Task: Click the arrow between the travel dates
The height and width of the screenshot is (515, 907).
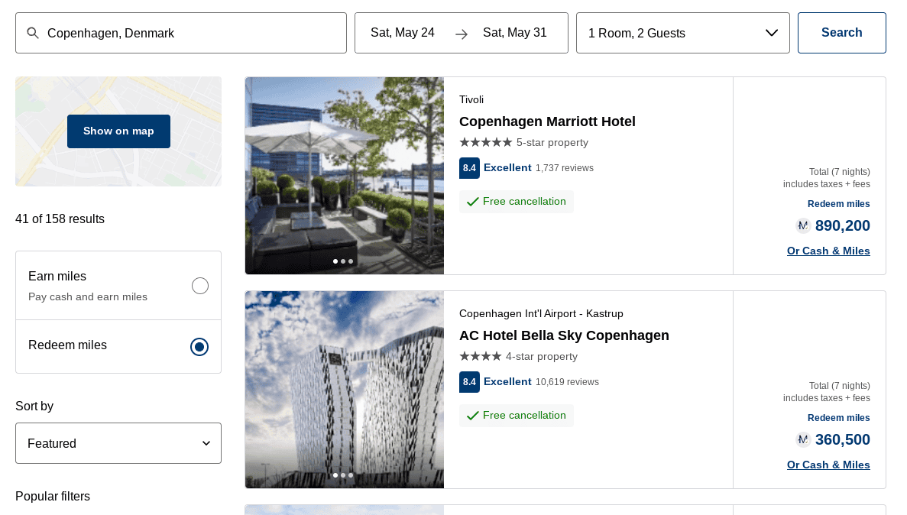Action: [461, 34]
